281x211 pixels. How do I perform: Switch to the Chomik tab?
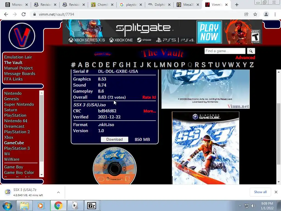click(102, 5)
